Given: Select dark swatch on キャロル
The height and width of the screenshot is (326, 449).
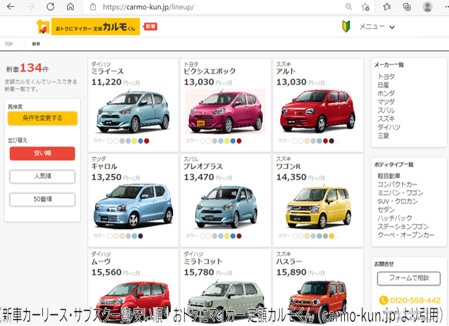Looking at the screenshot, I should click(x=141, y=236).
